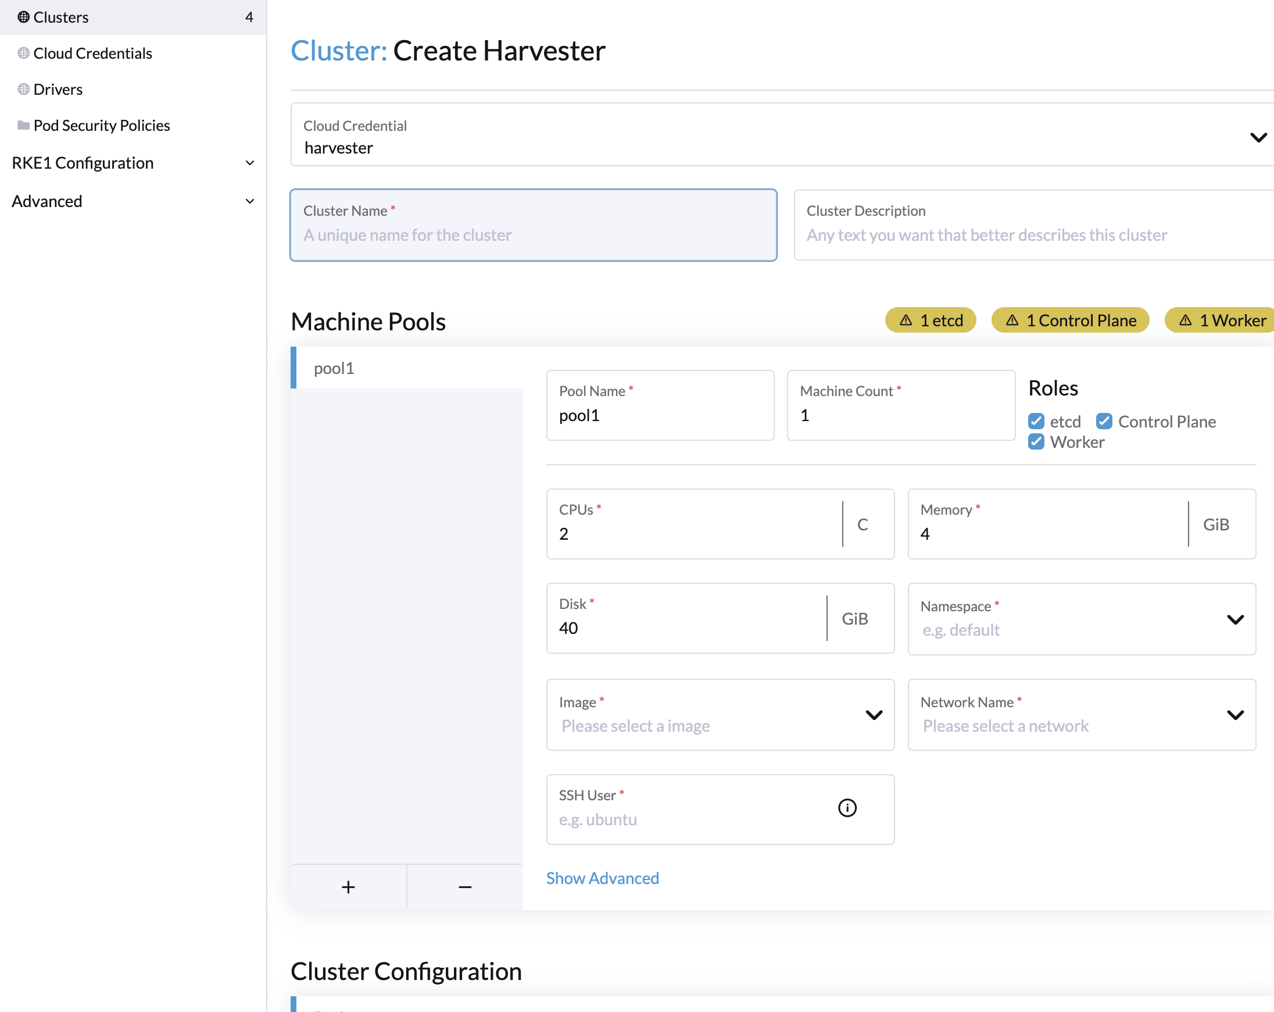Click inside the Cluster Name field

(532, 234)
